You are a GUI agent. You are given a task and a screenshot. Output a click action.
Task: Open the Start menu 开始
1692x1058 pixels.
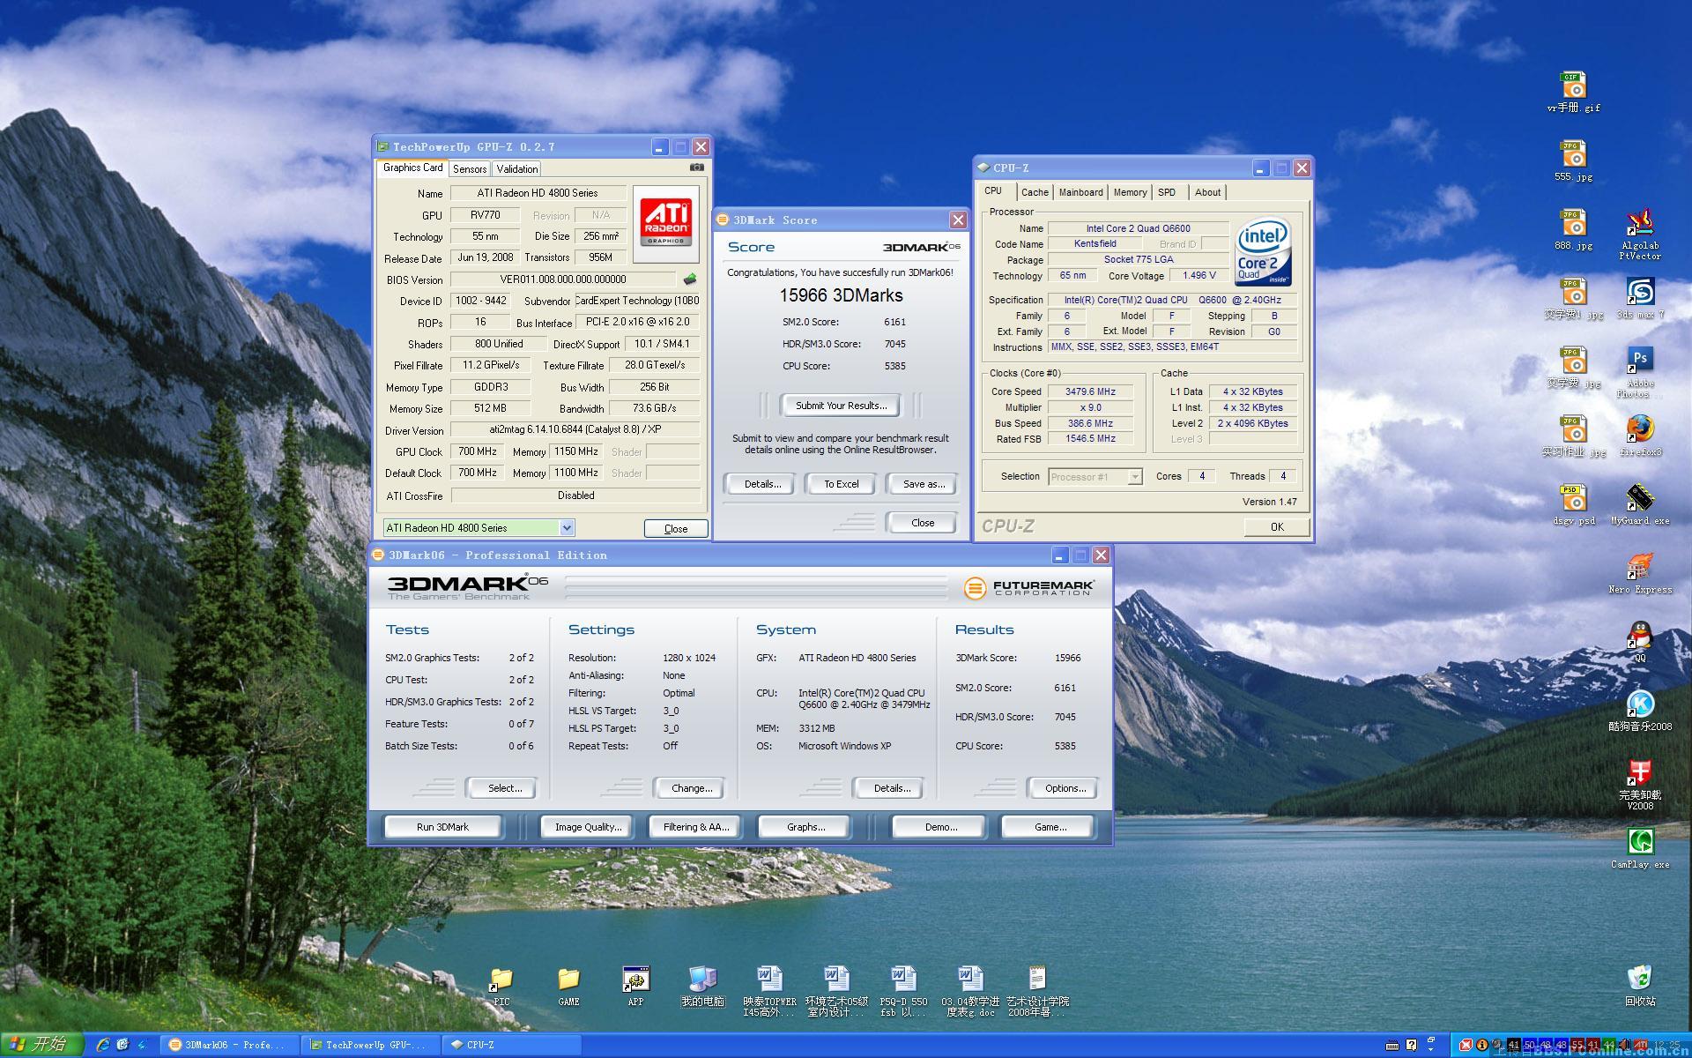41,1045
